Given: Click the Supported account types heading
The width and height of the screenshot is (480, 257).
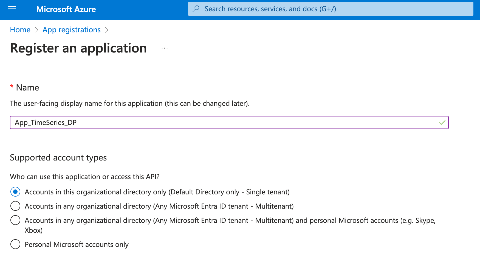Looking at the screenshot, I should tap(58, 158).
